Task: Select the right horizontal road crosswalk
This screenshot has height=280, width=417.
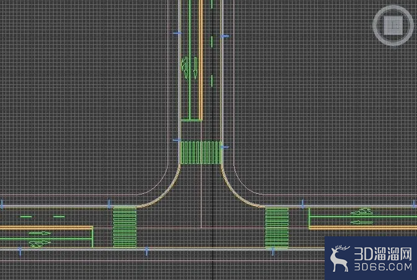Action: click(277, 228)
